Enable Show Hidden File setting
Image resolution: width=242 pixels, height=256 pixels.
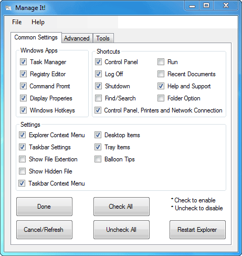pyautogui.click(x=22, y=171)
